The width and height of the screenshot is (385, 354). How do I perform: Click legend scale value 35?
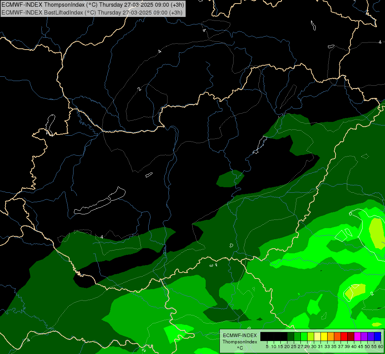(334, 347)
